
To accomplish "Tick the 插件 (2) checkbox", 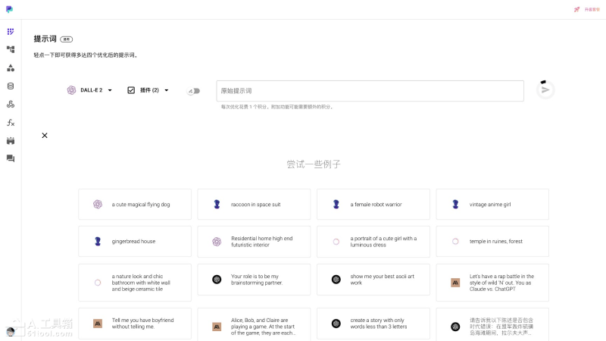I will click(131, 90).
